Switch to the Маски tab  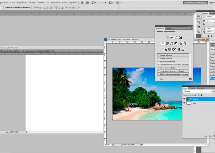(169, 28)
